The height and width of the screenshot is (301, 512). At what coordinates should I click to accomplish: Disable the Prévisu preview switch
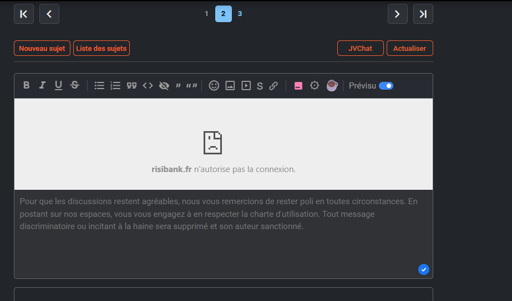coord(386,86)
